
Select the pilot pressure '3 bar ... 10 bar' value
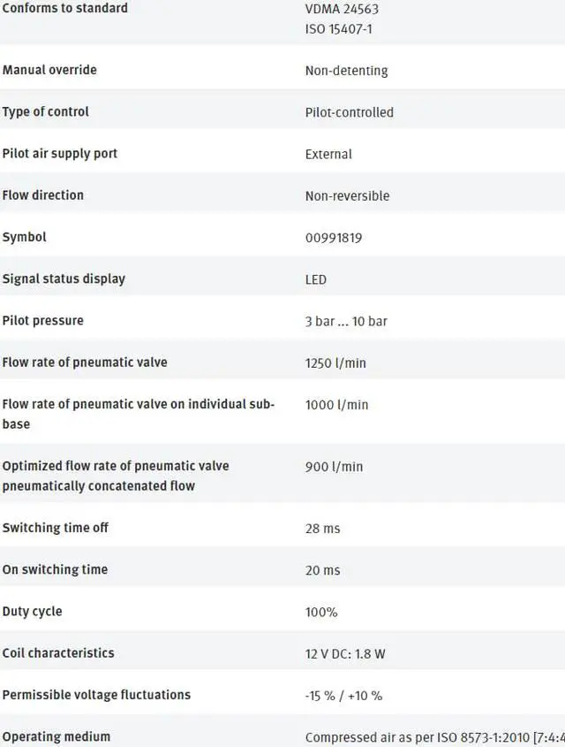point(346,322)
